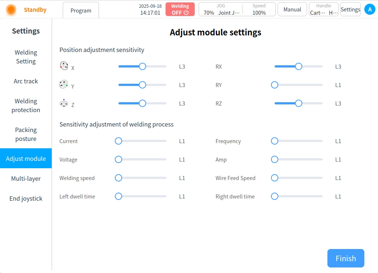This screenshot has width=378, height=273.
Task: Open the Multi-layer settings page
Action: click(x=26, y=179)
